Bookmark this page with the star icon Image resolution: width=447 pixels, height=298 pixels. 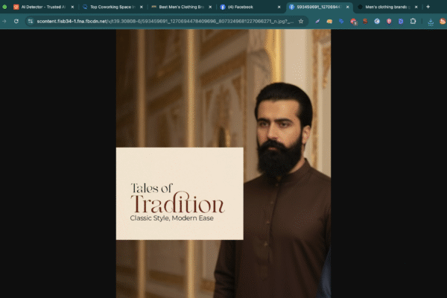point(301,21)
